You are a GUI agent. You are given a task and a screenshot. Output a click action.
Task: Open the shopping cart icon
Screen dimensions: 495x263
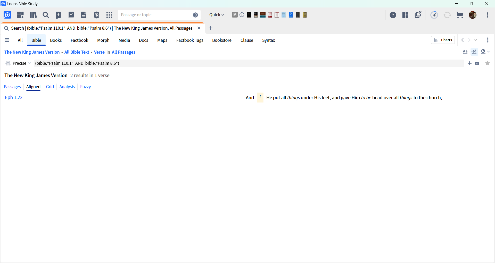click(460, 15)
